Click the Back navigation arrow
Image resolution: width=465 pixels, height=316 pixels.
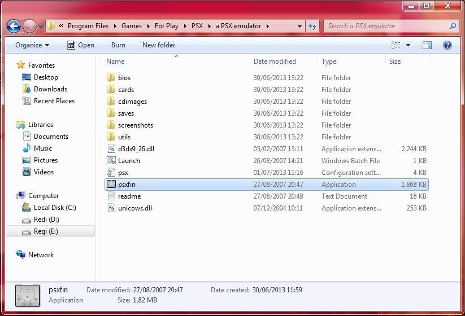tap(14, 26)
